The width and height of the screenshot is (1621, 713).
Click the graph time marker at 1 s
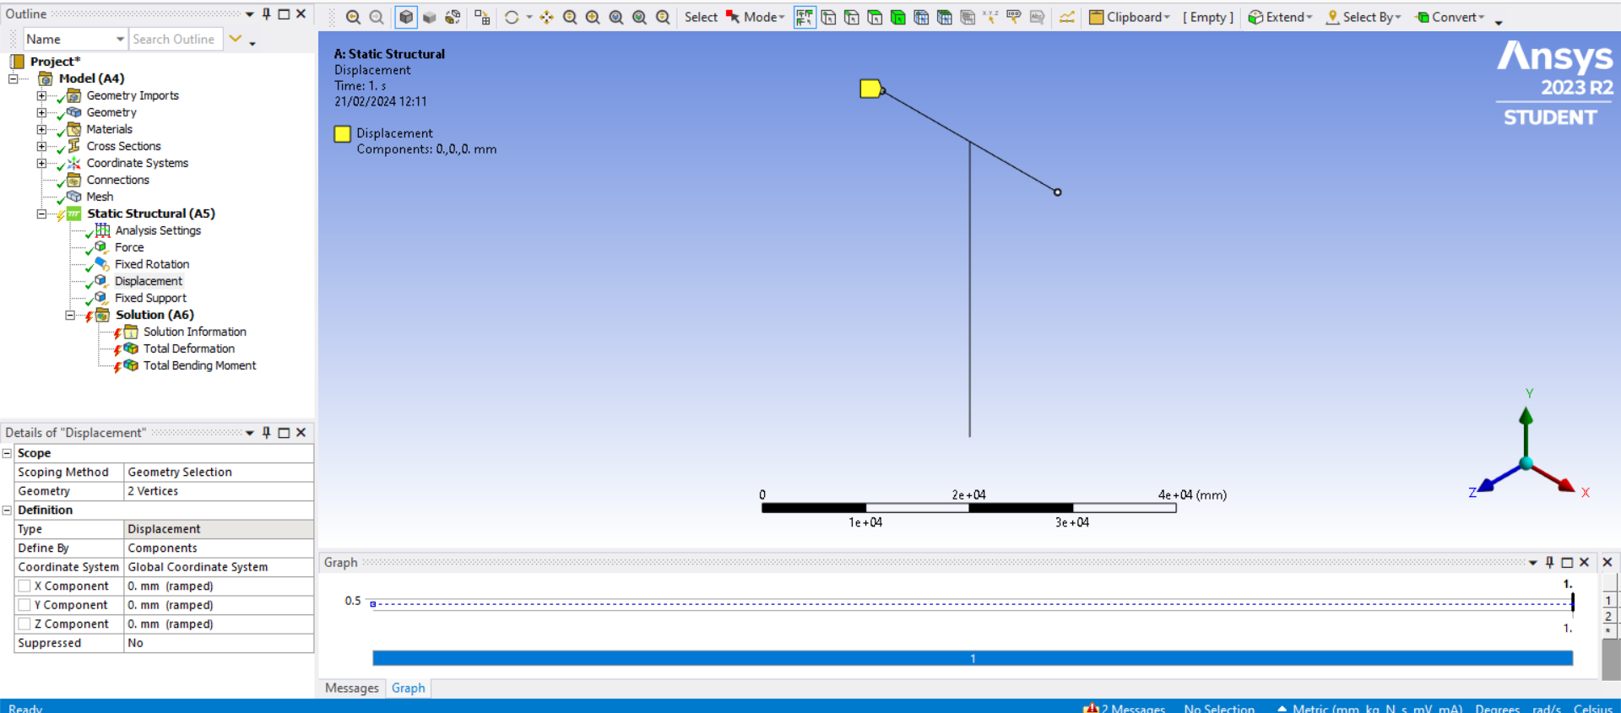[1572, 602]
